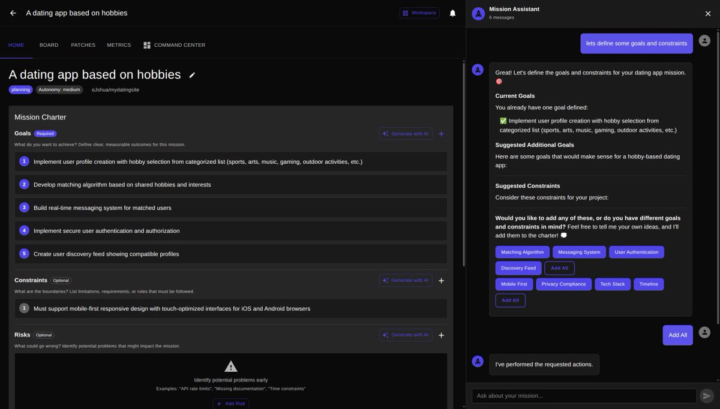Open the notifications bell
Screen dimensions: 720x409
[452, 13]
